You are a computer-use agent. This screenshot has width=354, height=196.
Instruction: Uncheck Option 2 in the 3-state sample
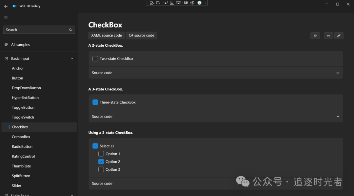101,162
